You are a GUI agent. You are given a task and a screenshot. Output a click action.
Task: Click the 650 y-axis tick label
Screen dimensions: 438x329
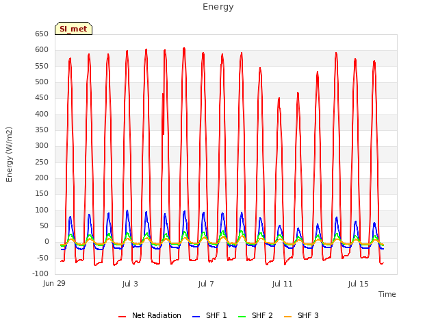pos(42,34)
